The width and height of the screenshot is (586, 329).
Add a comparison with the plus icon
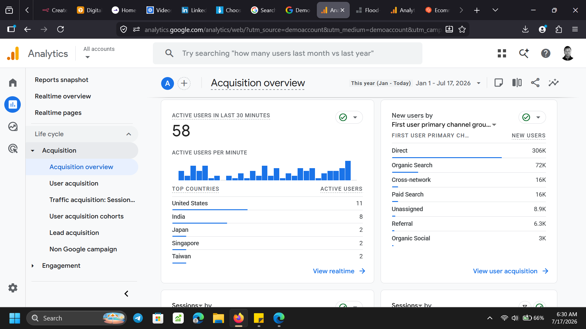184,83
